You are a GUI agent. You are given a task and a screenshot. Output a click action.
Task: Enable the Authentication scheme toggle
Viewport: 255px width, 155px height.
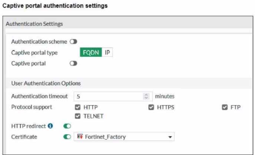click(x=73, y=42)
